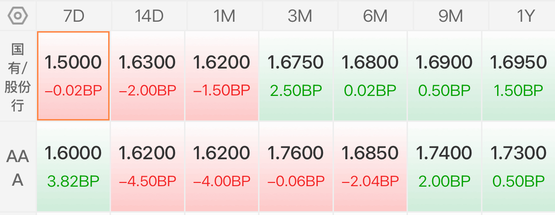Select the 6M tenor column header
The image size is (555, 215).
[x=375, y=16]
